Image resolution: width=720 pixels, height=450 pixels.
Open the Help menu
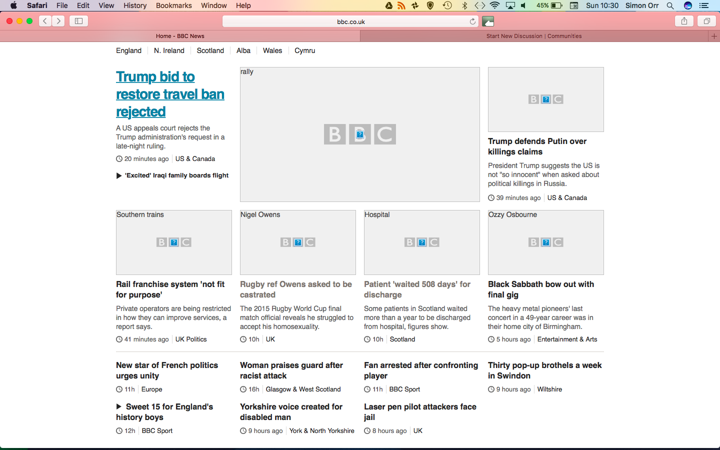pyautogui.click(x=243, y=5)
